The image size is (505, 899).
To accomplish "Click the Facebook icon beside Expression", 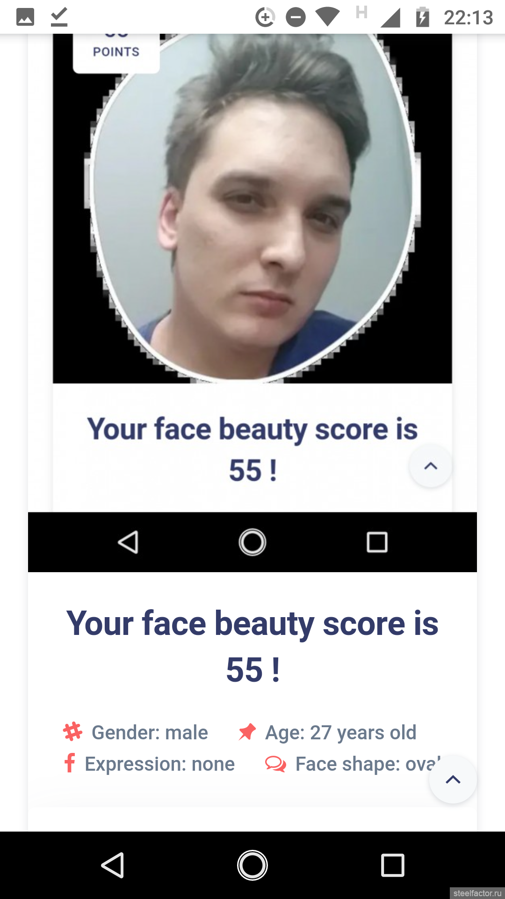I will [x=70, y=763].
